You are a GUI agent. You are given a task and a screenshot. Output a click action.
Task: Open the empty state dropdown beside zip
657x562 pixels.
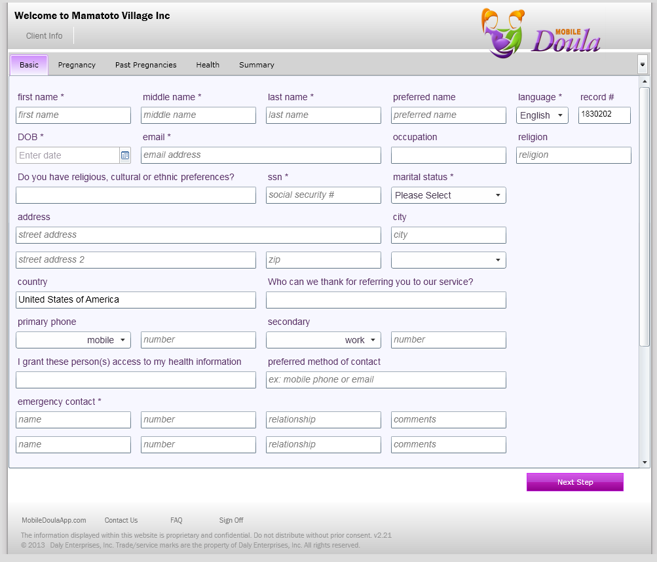(448, 260)
